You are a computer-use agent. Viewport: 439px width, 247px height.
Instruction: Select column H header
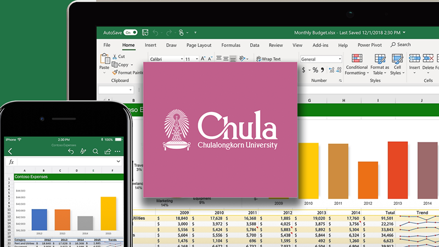344,100
